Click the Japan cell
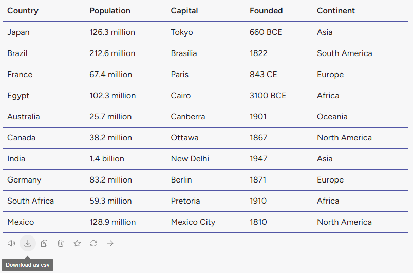This screenshot has width=413, height=273. 18,32
